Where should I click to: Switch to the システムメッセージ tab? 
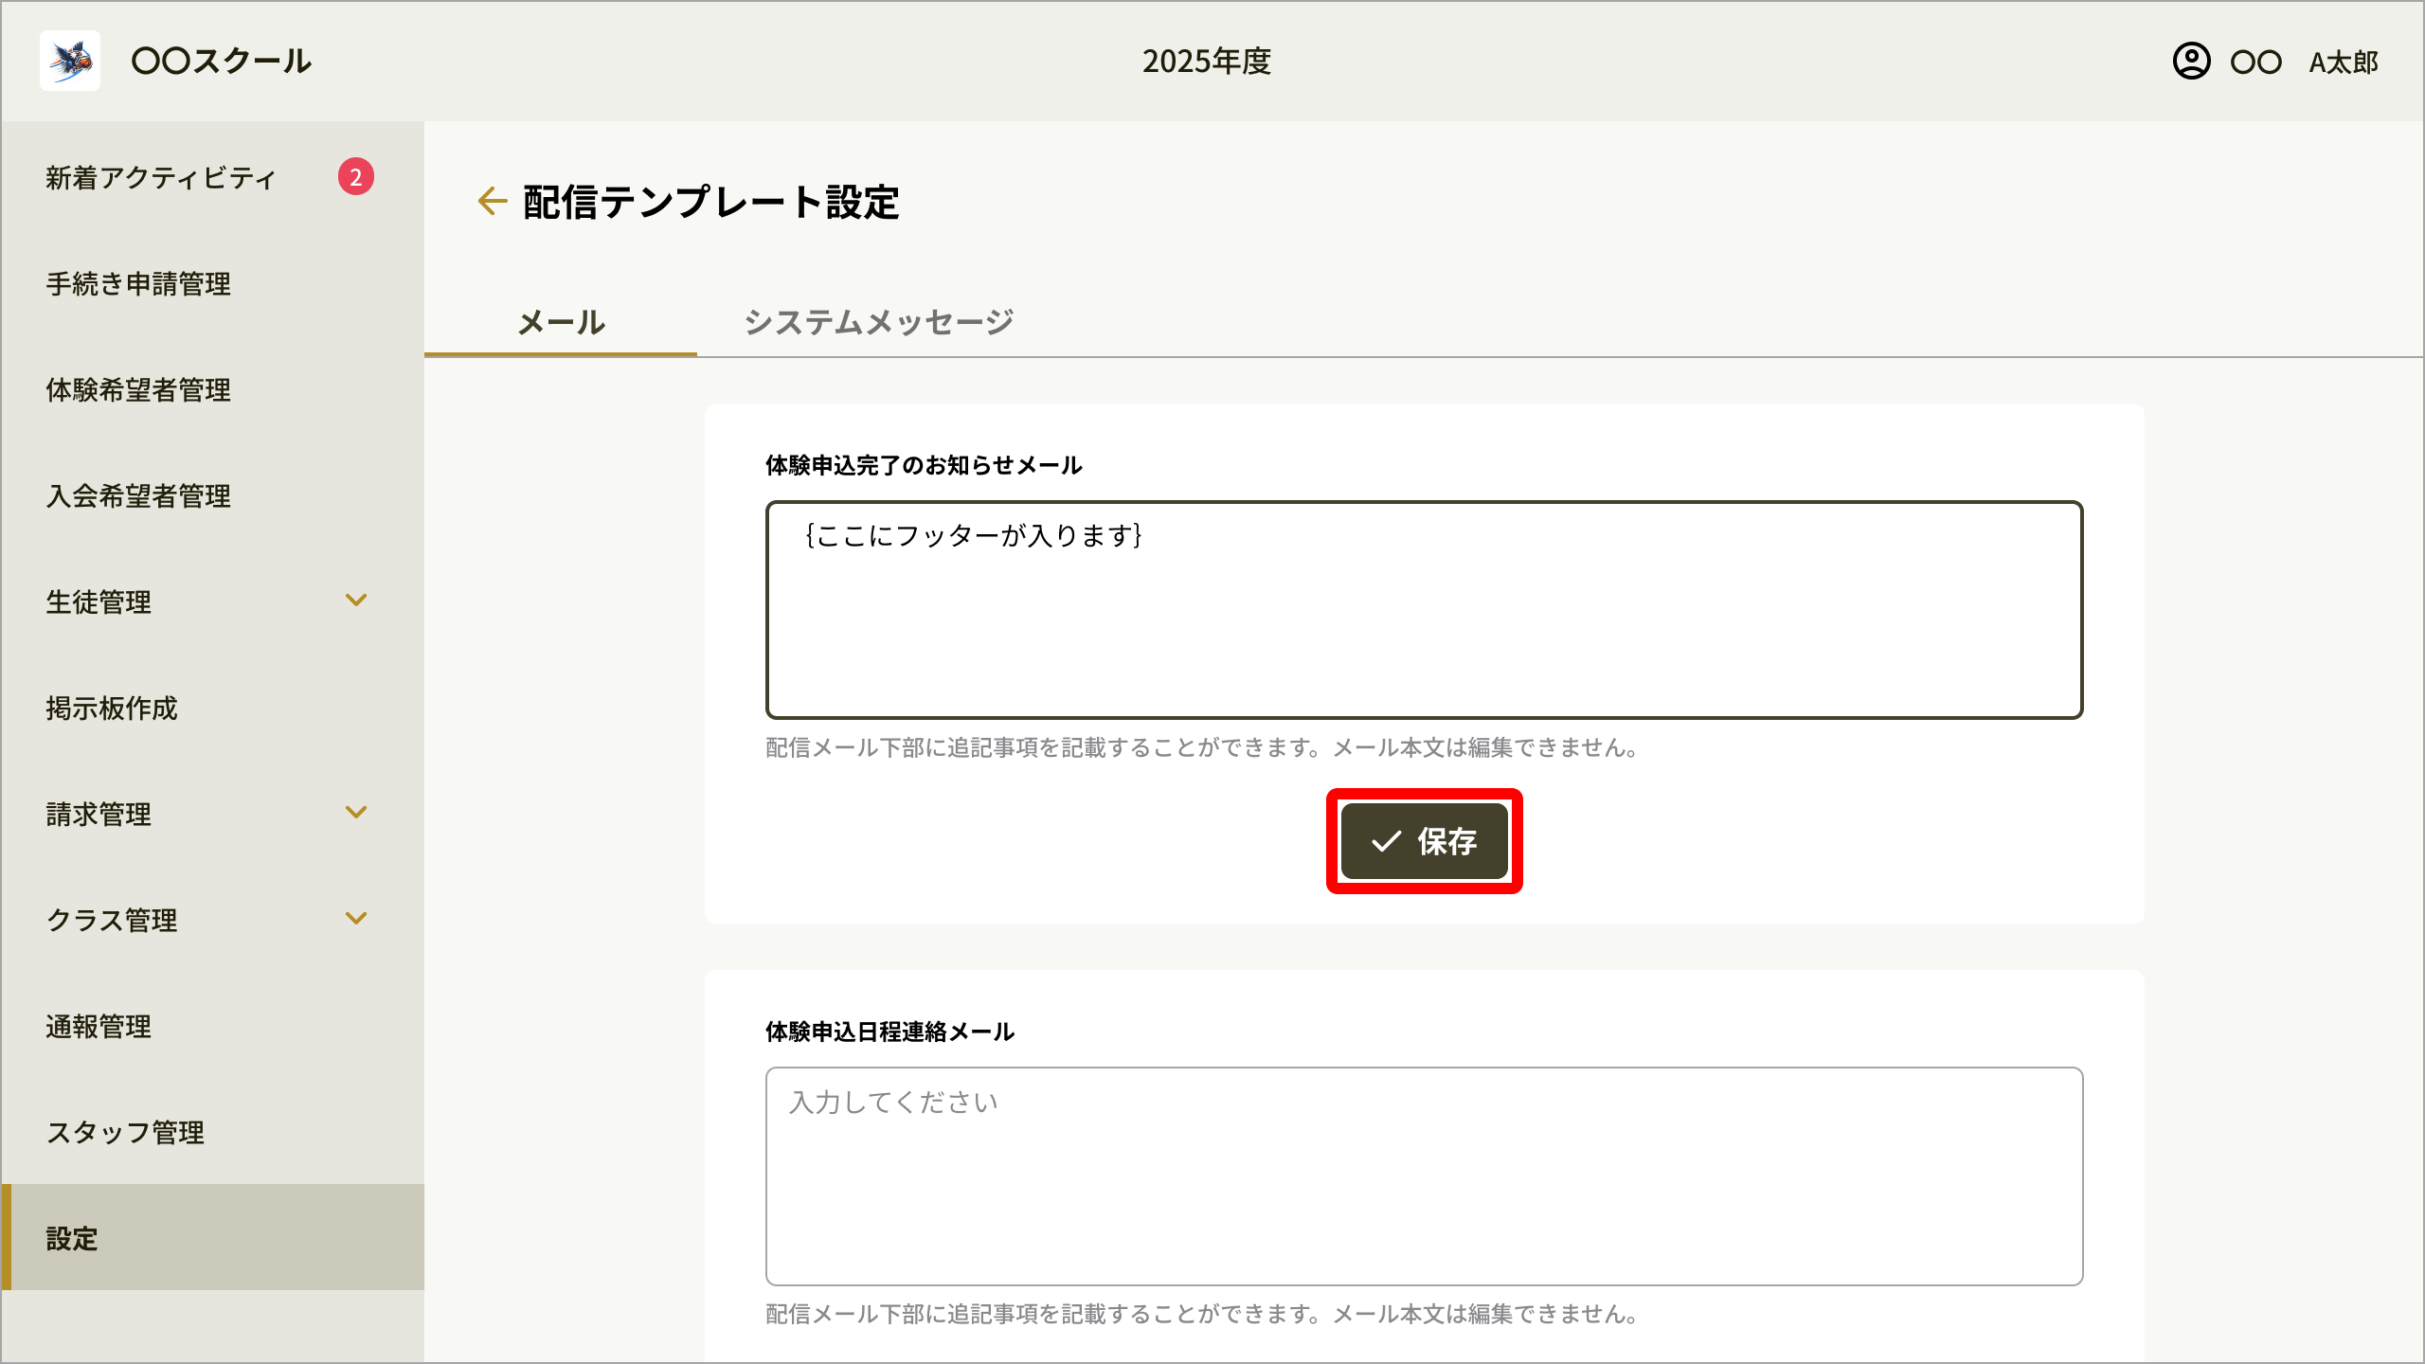point(879,322)
